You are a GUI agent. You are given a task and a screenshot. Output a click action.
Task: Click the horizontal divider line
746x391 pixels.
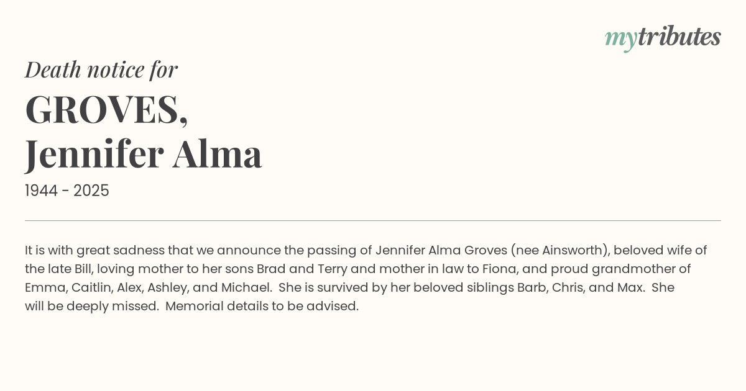pyautogui.click(x=373, y=220)
